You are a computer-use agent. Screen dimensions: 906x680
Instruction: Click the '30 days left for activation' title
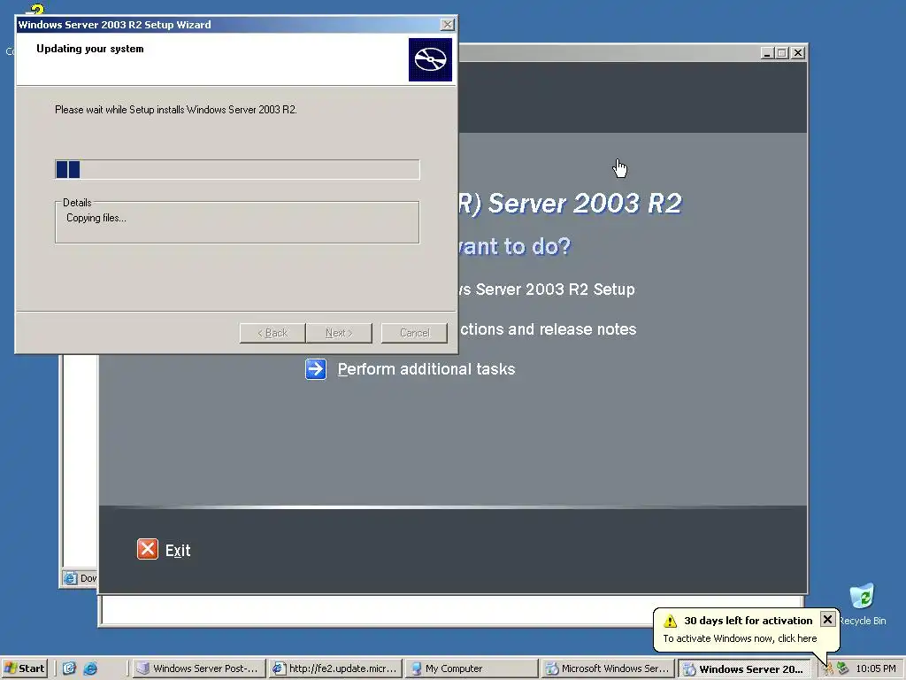tap(749, 621)
